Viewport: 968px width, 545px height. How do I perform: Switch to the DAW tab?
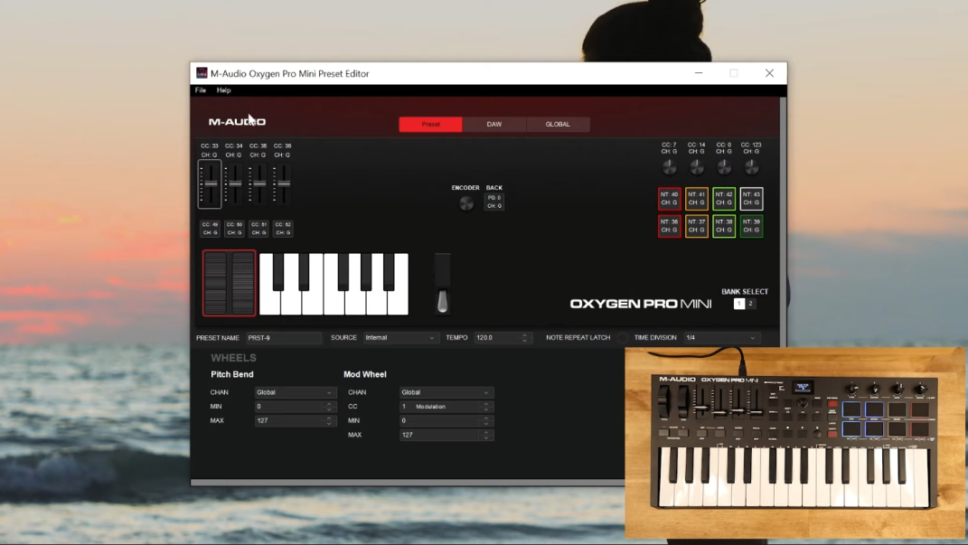click(493, 124)
